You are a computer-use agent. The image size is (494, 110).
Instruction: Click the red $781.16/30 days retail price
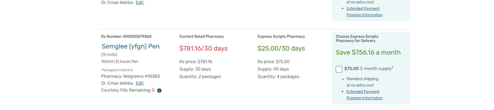(x=203, y=48)
